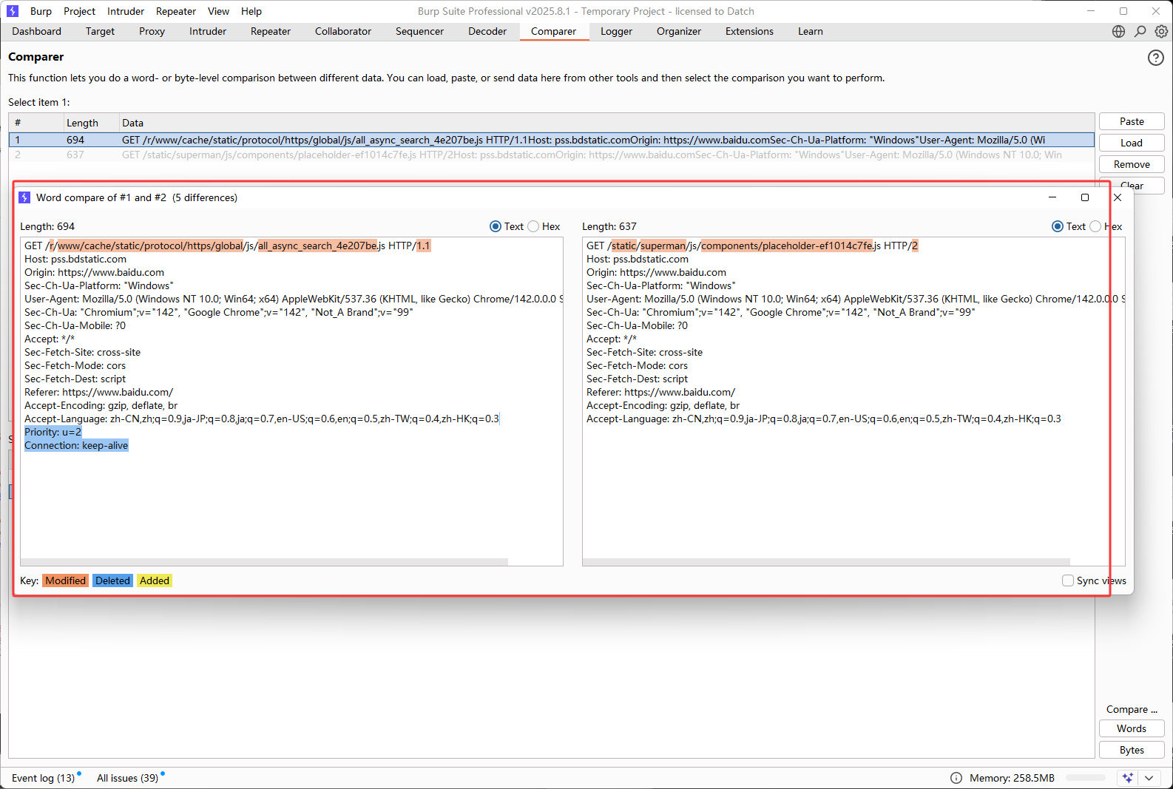Click right pane horizontal scrollbar
The image size is (1173, 789).
(826, 562)
